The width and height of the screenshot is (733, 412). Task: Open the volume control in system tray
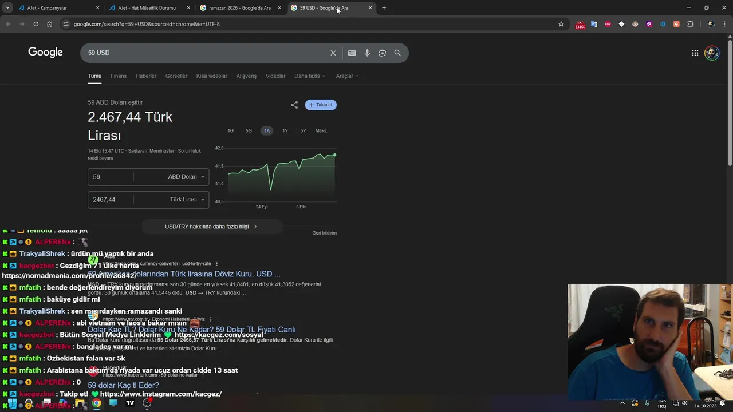pyautogui.click(x=684, y=403)
